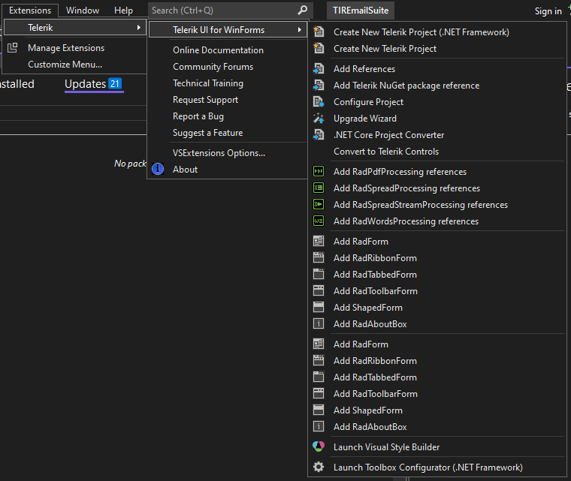
Task: Expand the Telerik submenu arrow
Action: click(138, 28)
